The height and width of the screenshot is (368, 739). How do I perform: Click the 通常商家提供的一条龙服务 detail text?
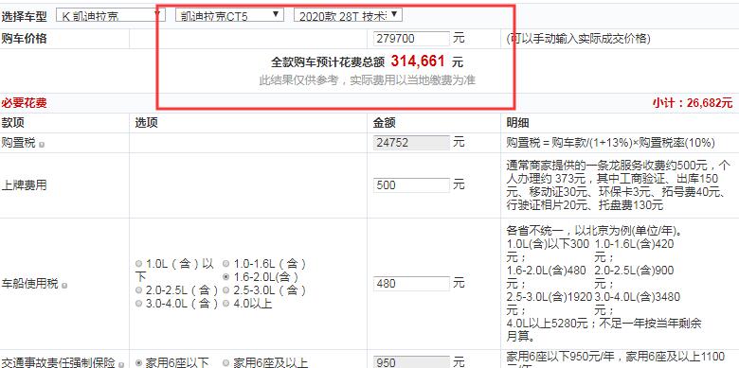619,185
